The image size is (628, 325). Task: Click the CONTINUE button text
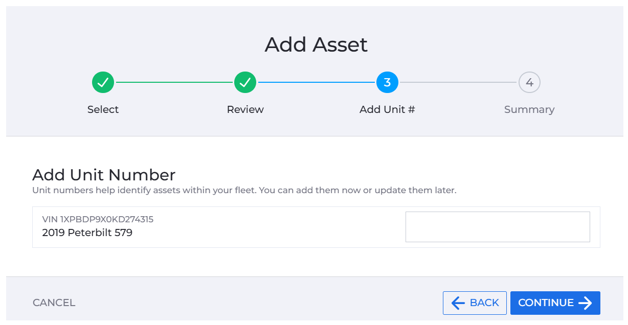click(546, 303)
